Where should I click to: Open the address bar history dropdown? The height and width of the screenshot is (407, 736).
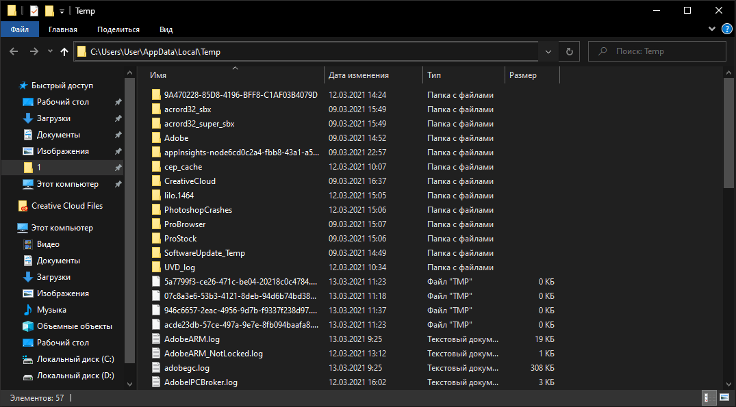pyautogui.click(x=548, y=51)
